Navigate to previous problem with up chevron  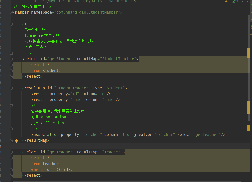pyautogui.click(x=242, y=2)
